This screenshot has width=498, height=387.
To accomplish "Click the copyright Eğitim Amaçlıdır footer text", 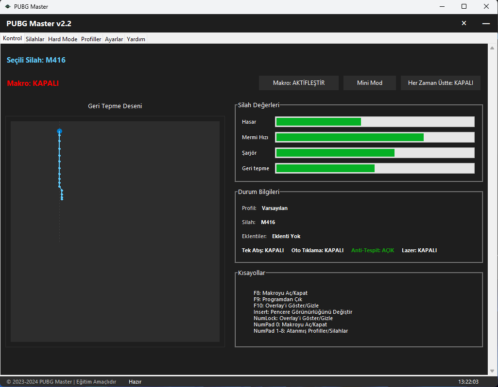I will click(61, 382).
